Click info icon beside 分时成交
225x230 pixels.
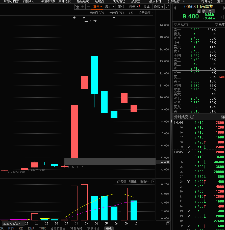click(192, 117)
